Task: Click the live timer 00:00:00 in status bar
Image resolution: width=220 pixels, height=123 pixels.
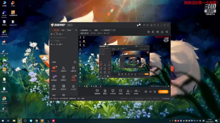Action: pos(167,98)
